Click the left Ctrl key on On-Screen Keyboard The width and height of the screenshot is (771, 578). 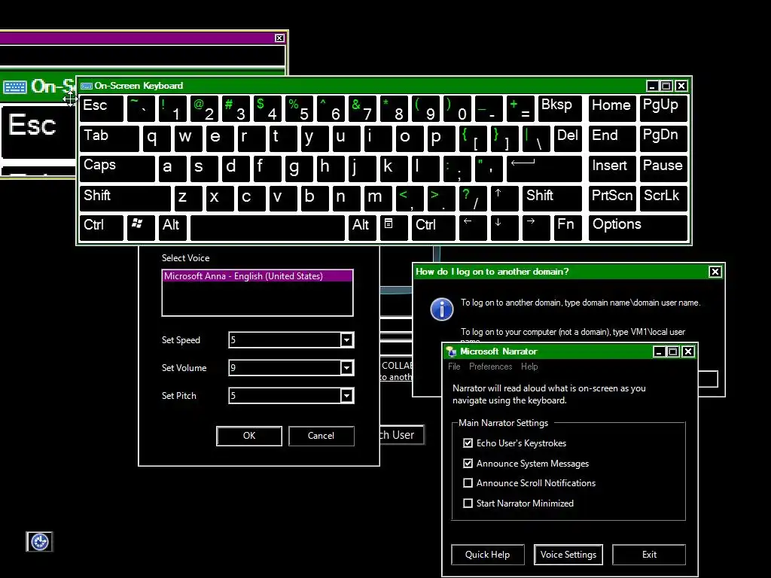[x=102, y=228]
